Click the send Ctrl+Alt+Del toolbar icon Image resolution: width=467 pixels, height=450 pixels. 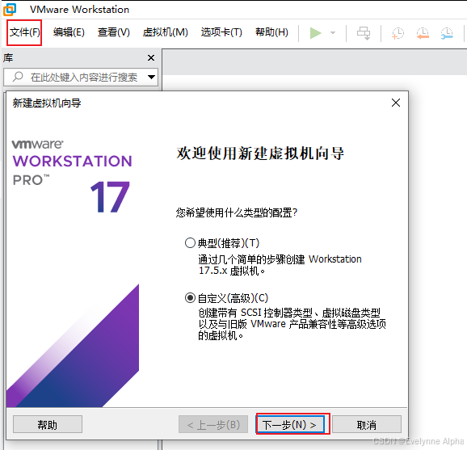point(364,33)
